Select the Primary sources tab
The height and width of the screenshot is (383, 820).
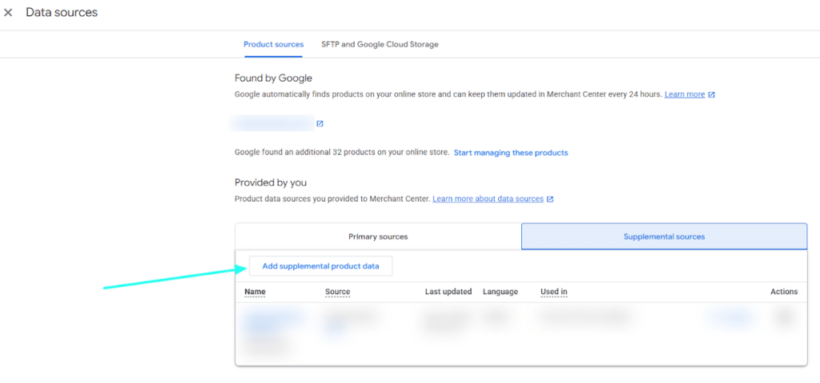pos(378,236)
